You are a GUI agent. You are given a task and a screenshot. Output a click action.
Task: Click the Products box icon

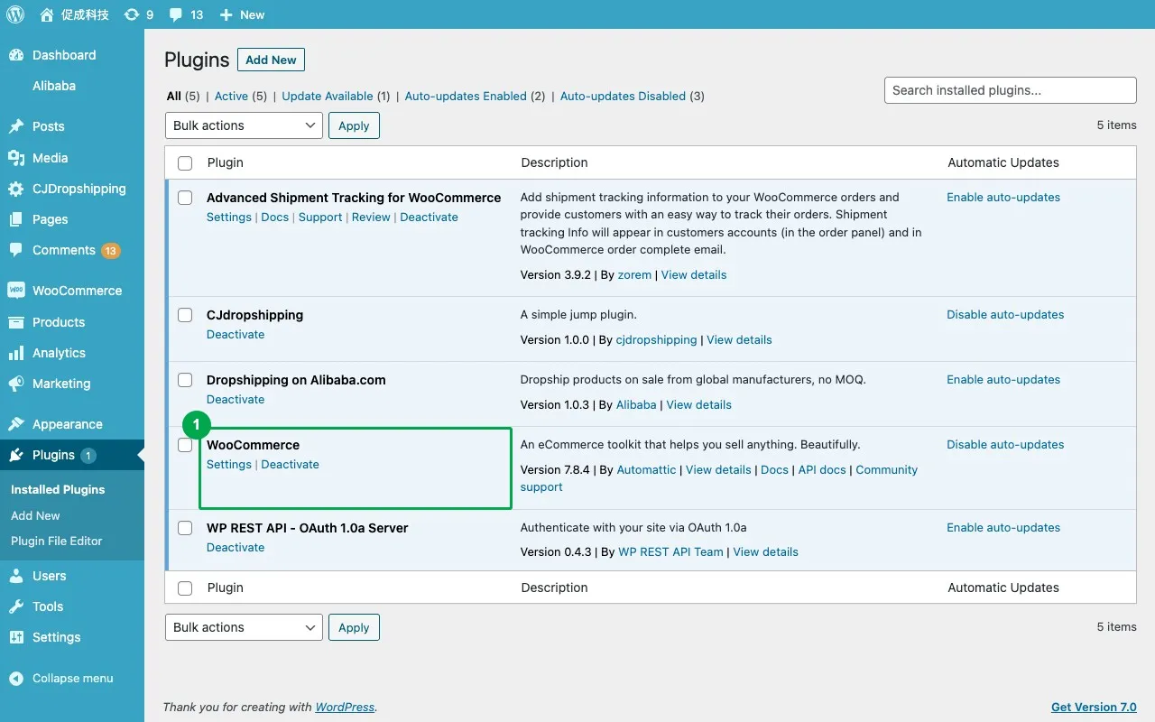[16, 322]
